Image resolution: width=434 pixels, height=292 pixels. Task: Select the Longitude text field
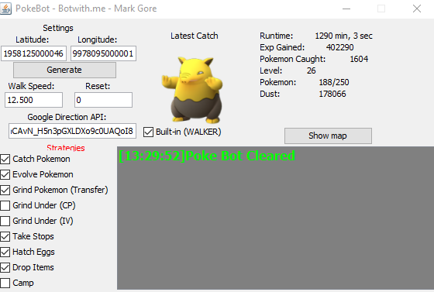tap(103, 53)
